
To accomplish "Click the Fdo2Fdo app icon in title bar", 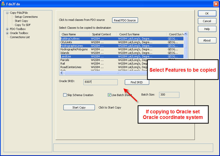I will [x=3, y=4].
